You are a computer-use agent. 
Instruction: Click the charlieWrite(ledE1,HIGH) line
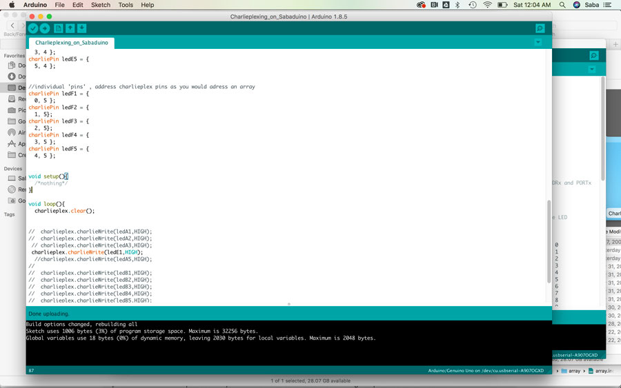[87, 252]
